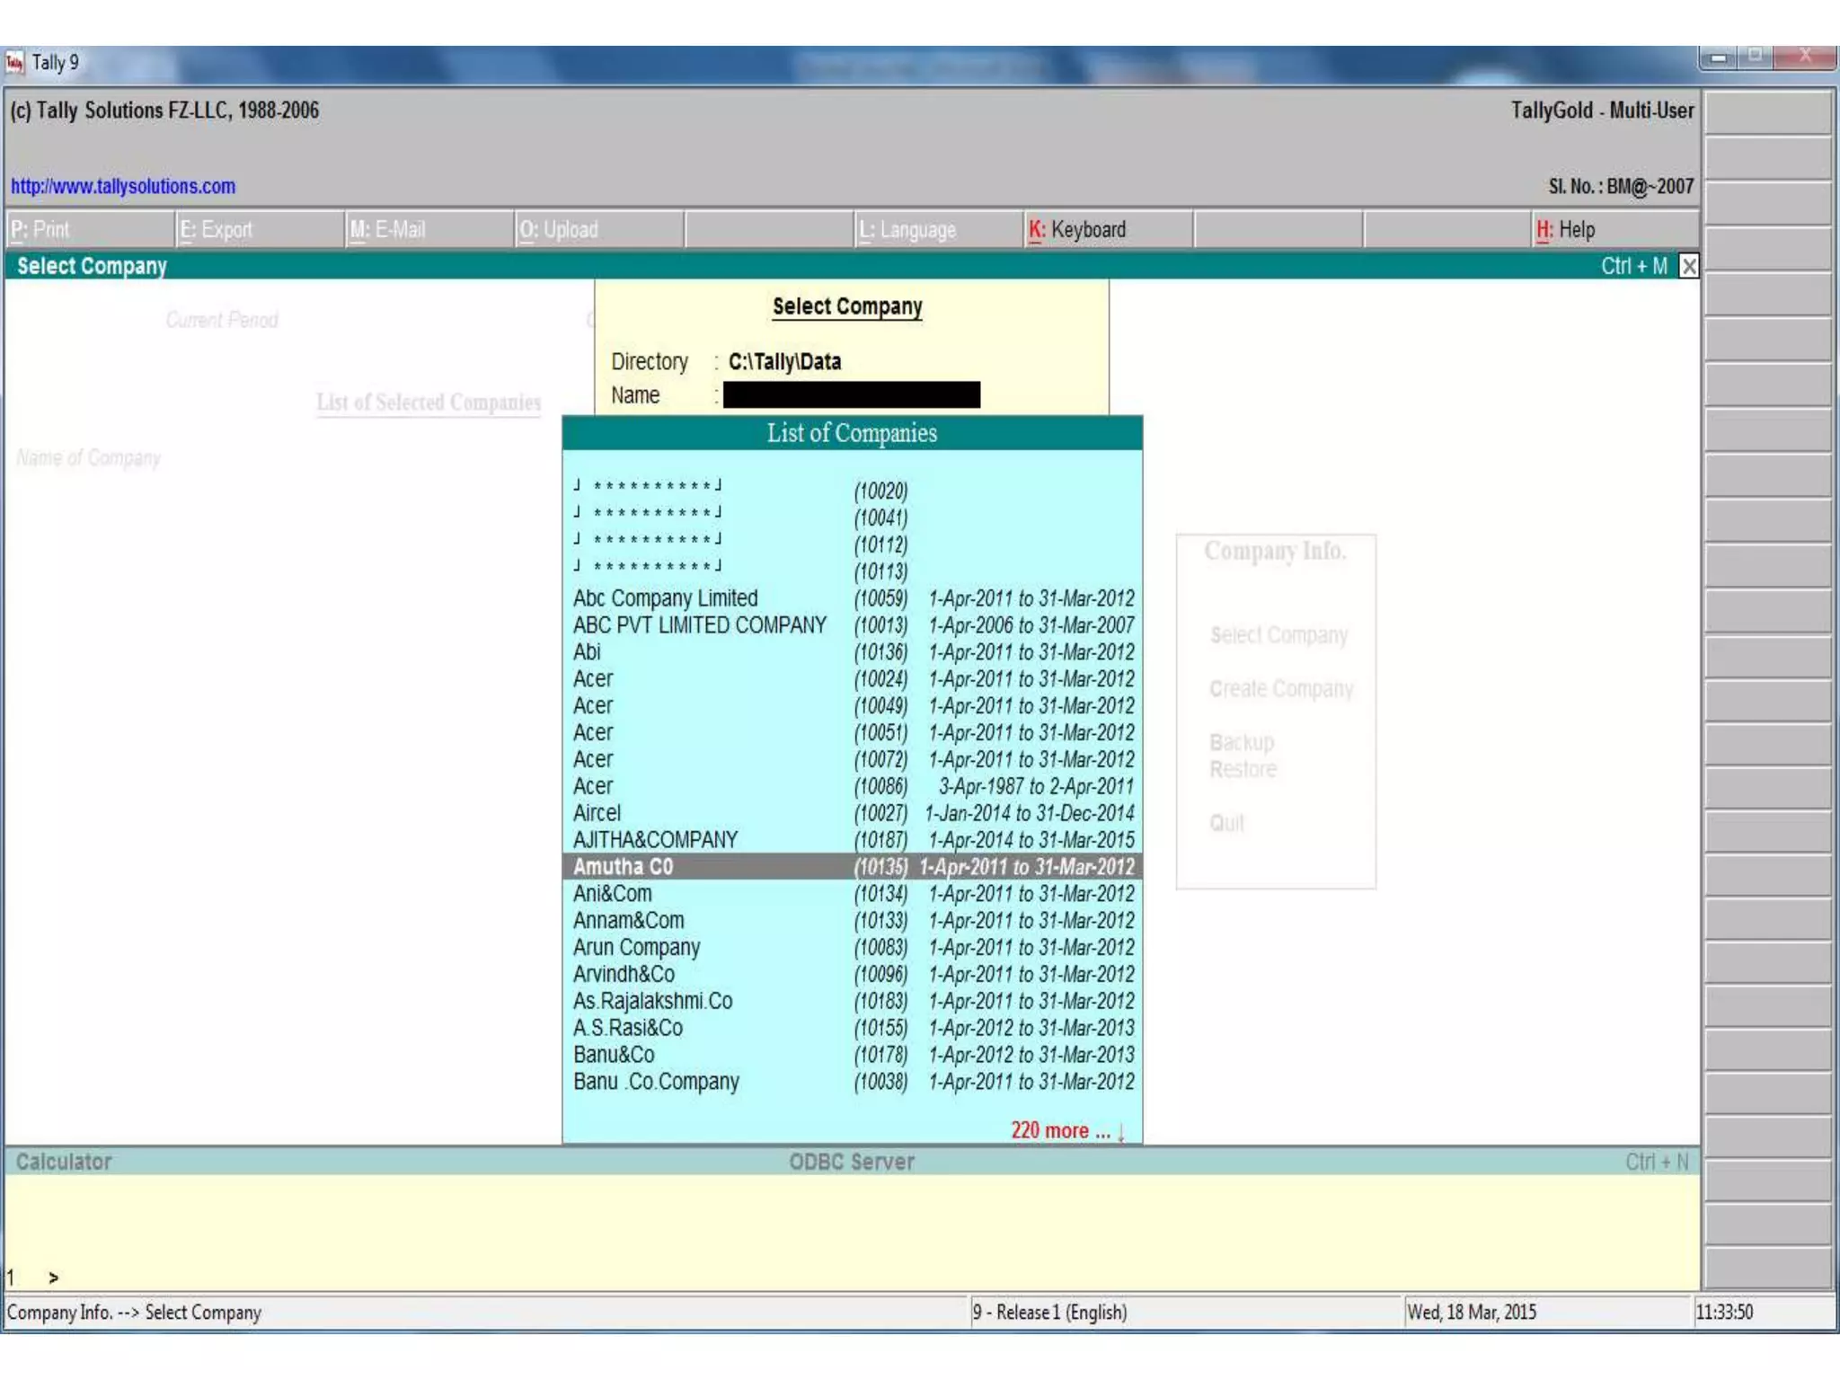Open the K: Keyboard menu button
Viewport: 1840px width, 1380px height.
click(1077, 230)
